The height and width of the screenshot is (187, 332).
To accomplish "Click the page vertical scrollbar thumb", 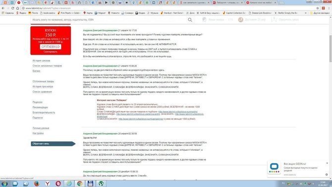I will [331, 48].
